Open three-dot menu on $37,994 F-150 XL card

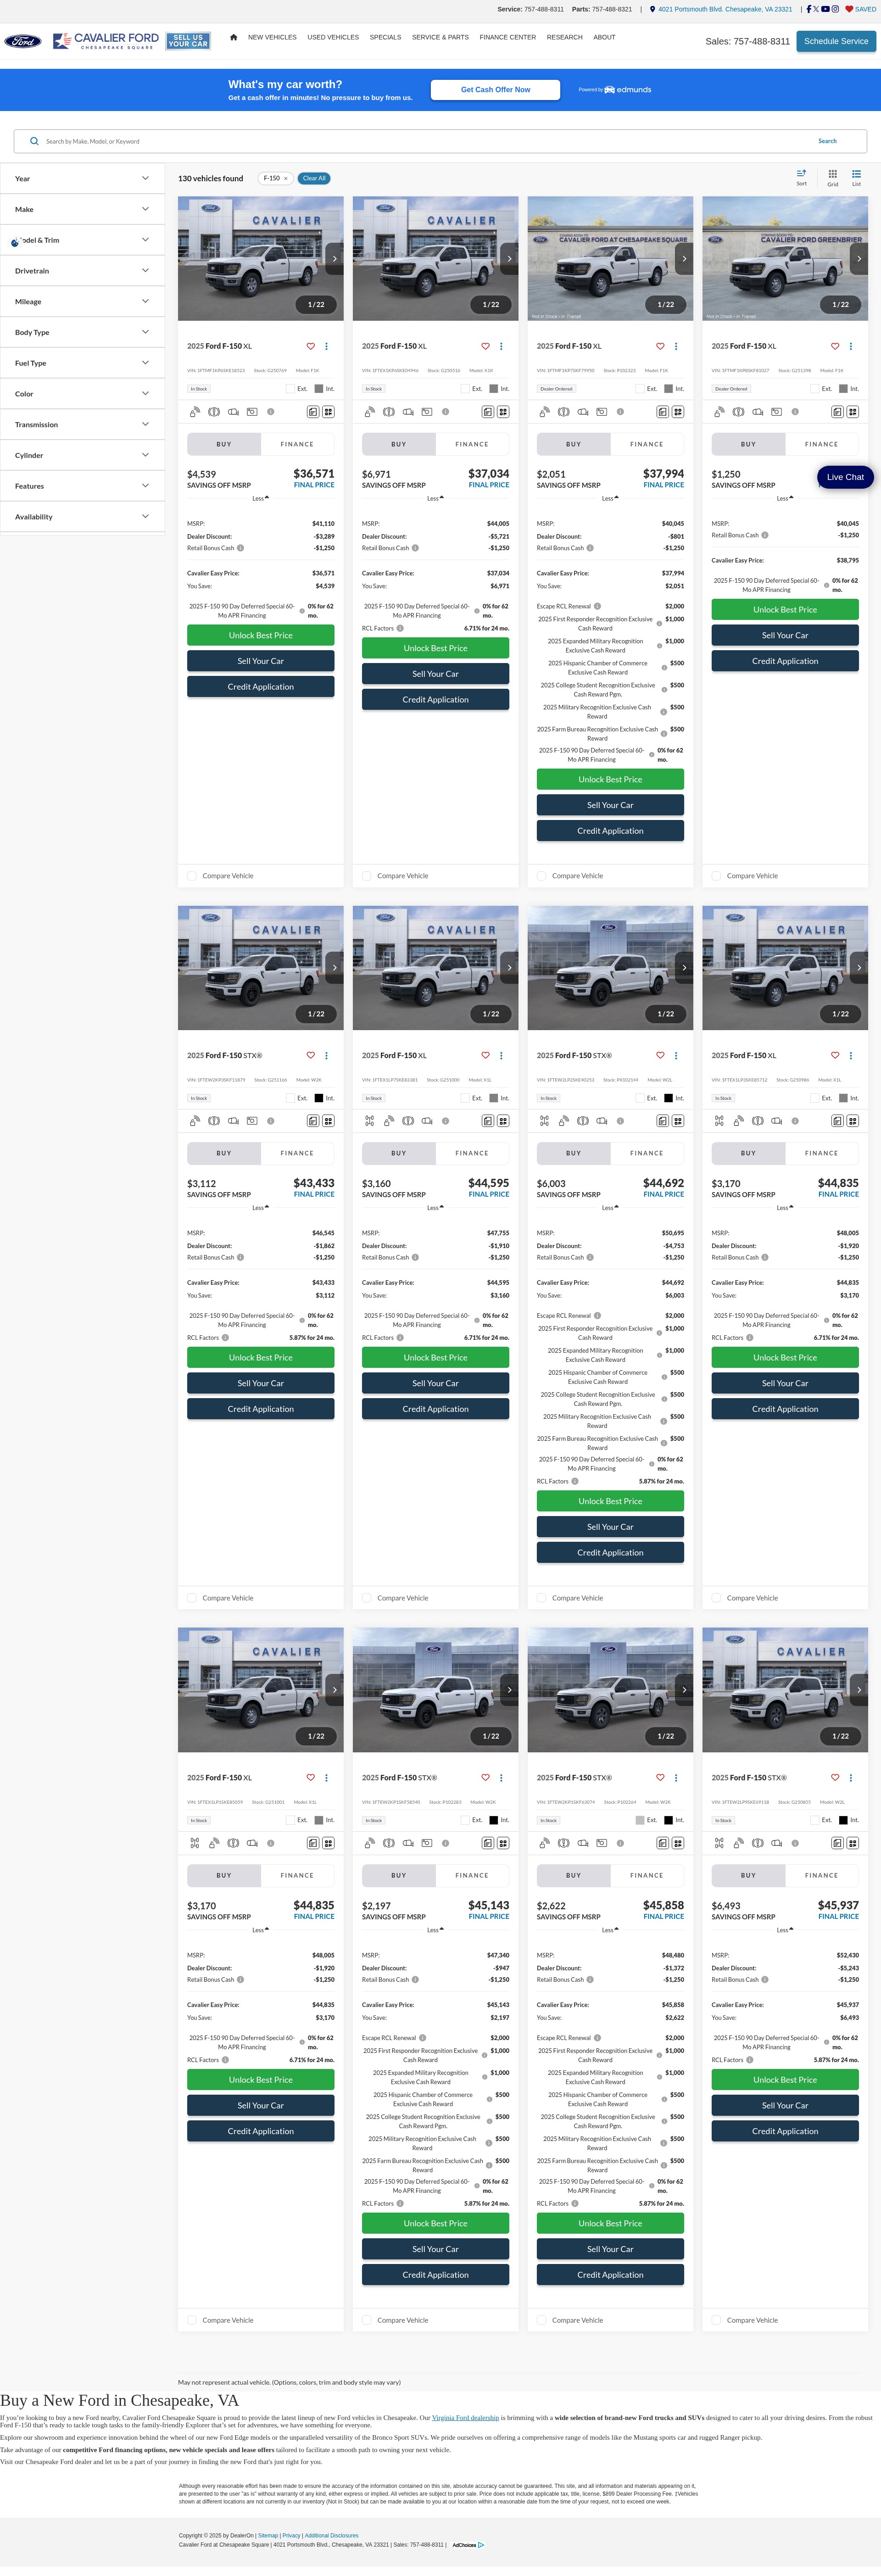point(676,346)
